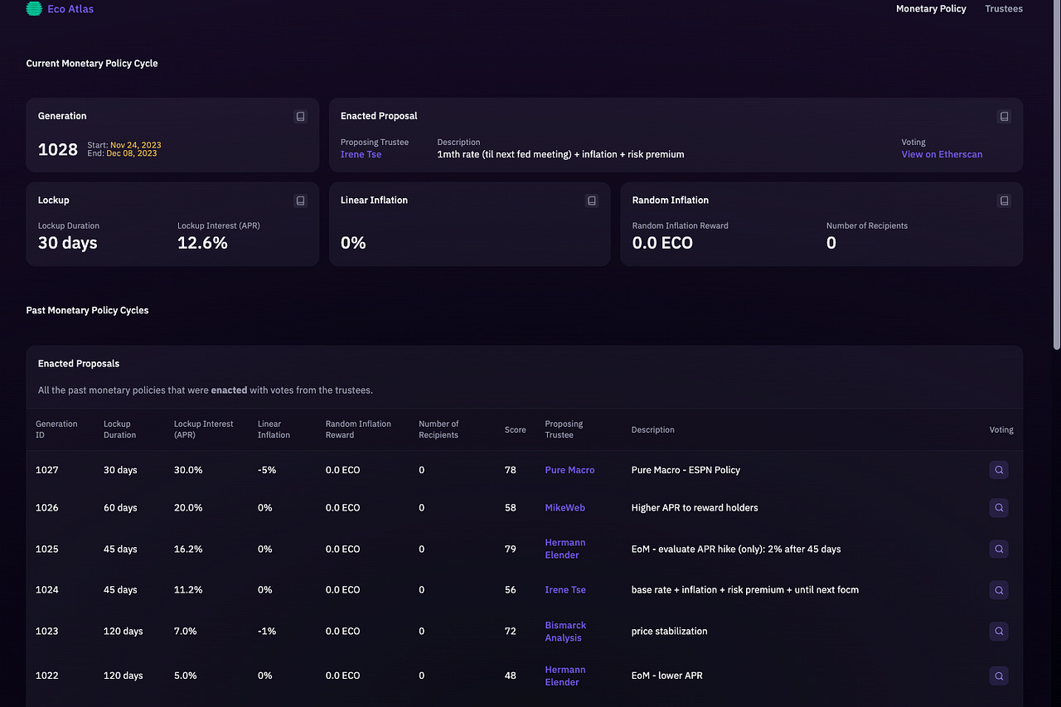The width and height of the screenshot is (1061, 707).
Task: Open MikeWeb trustee link
Action: coord(564,507)
